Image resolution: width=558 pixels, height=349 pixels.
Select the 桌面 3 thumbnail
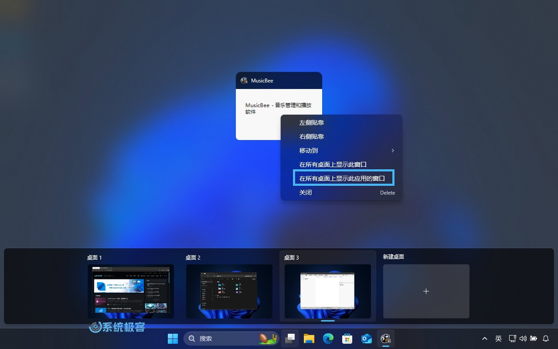coord(328,291)
